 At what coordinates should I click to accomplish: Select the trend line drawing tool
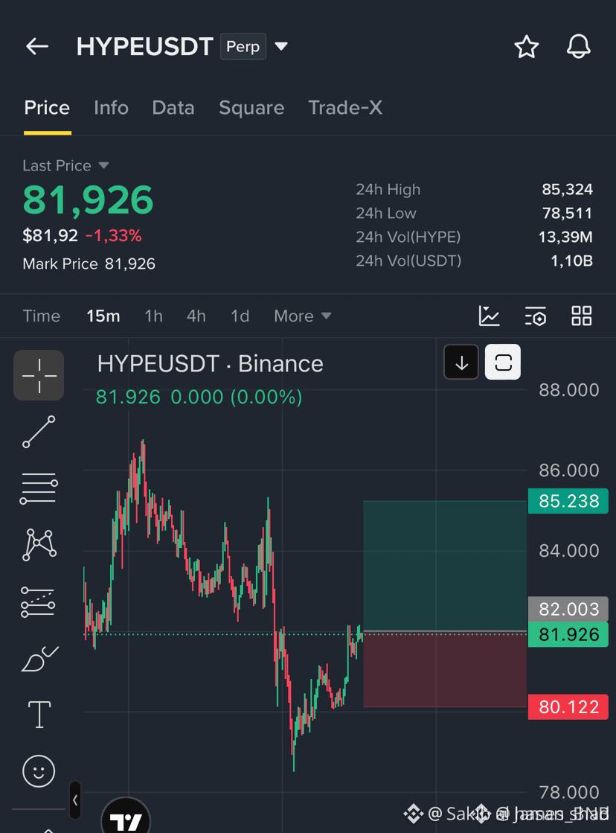39,432
